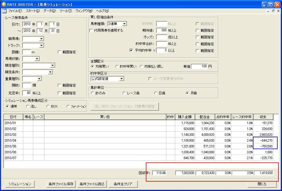Viewport: 282px width, 191px height.
Task: Click the start date year field 2010
Action: pos(27,24)
